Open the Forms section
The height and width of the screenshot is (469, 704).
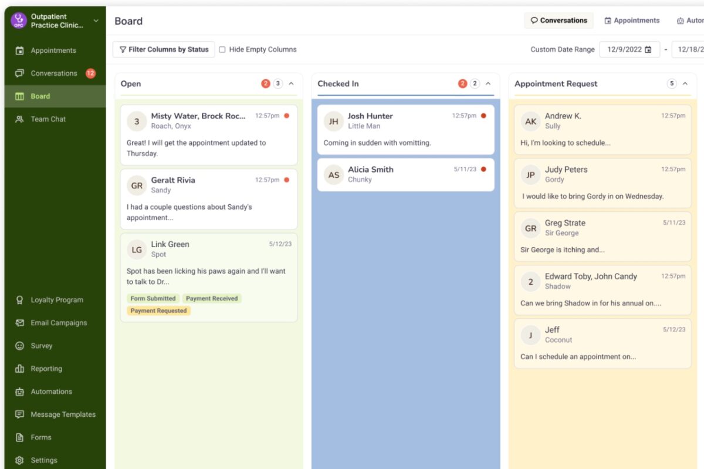click(x=42, y=437)
